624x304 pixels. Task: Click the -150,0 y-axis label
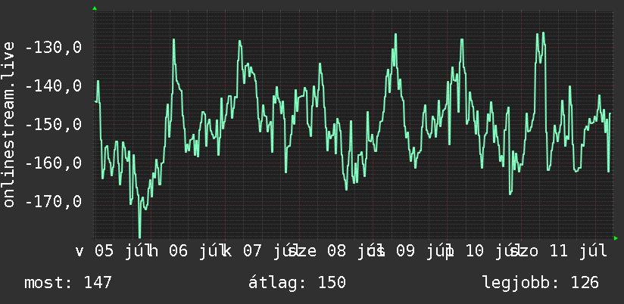pyautogui.click(x=53, y=125)
